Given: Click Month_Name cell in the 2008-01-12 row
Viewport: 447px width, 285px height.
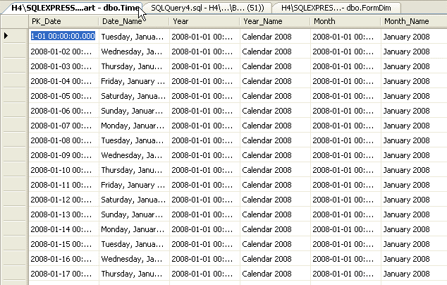Looking at the screenshot, I should point(414,199).
